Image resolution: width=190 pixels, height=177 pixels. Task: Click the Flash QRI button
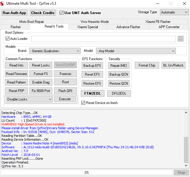pyautogui.click(x=65, y=91)
